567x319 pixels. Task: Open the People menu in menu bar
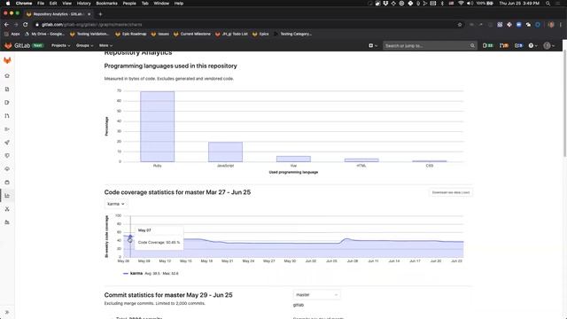point(129,4)
